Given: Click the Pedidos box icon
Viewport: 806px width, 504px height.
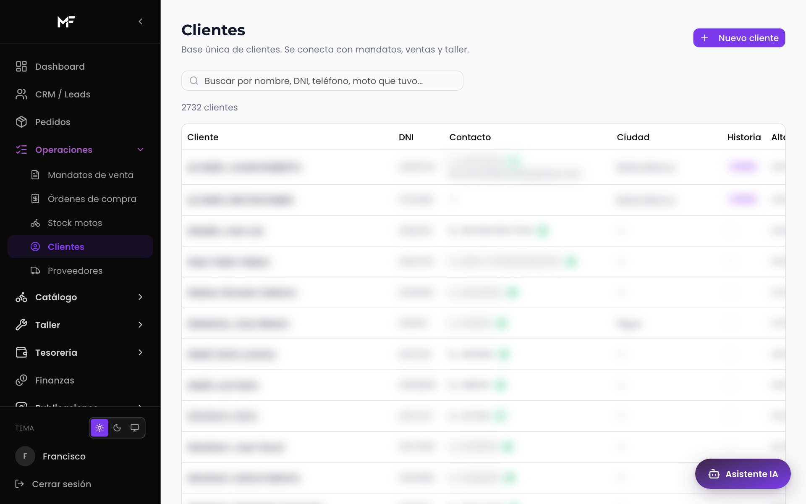Looking at the screenshot, I should click(21, 122).
